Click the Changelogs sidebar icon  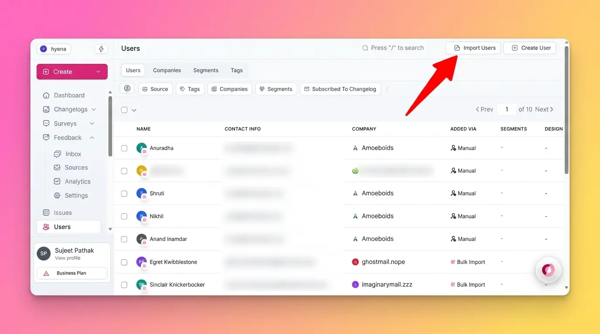coord(46,110)
